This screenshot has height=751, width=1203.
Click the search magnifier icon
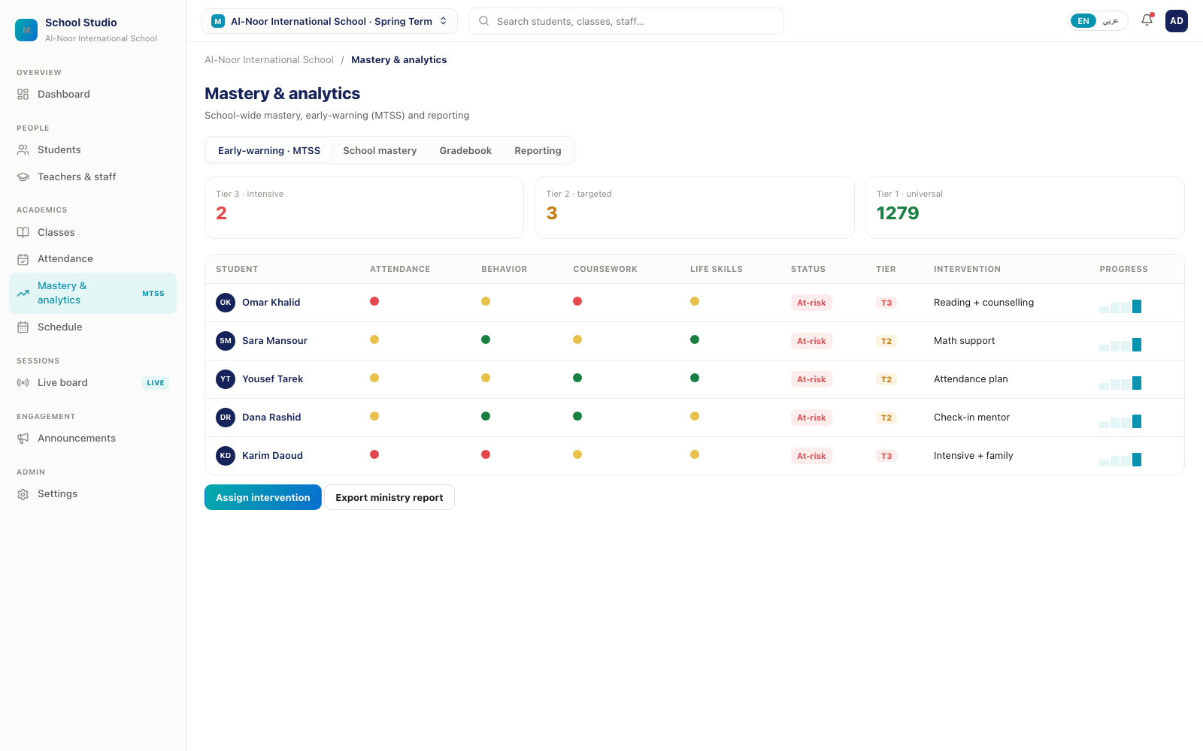tap(484, 21)
